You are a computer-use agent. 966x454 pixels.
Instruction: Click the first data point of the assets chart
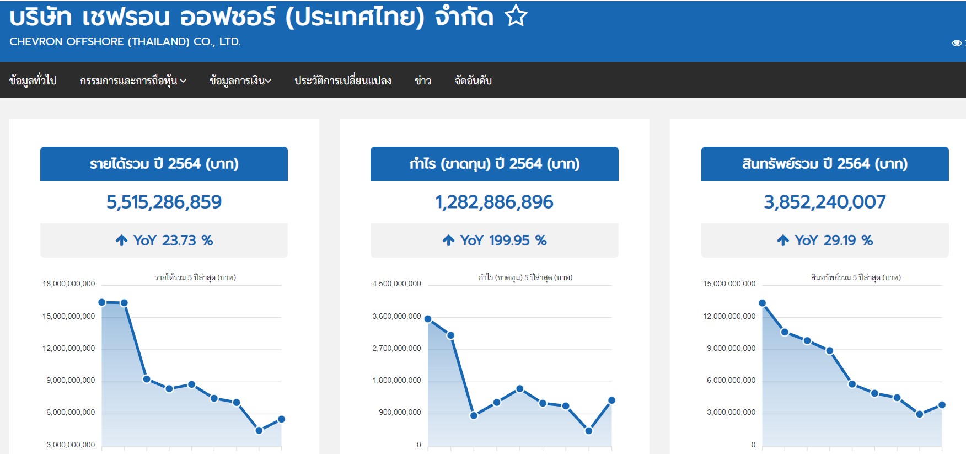[x=763, y=303]
